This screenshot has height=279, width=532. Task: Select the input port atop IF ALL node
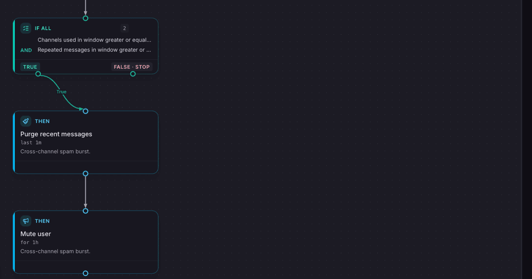tap(86, 18)
